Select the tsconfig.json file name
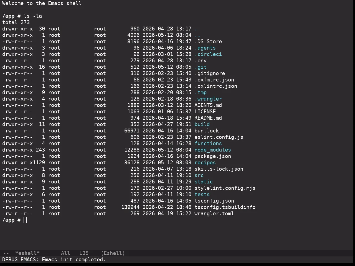 214,201
